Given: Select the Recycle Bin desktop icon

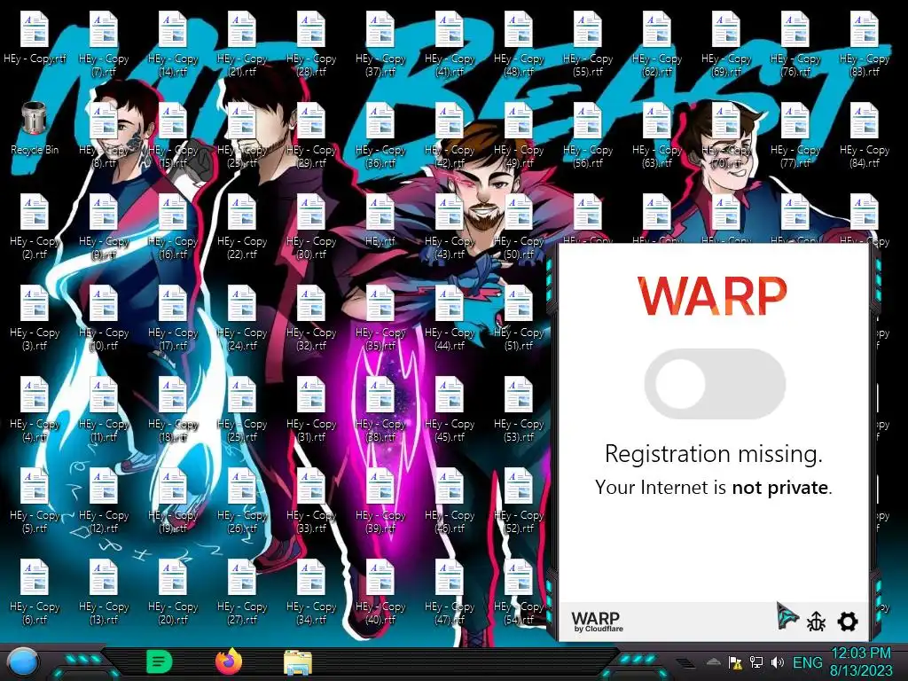Looking at the screenshot, I should [35, 129].
